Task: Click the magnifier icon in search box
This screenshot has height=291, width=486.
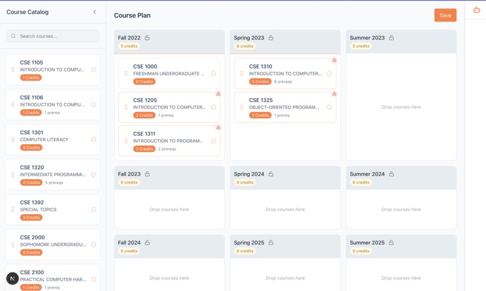Action: click(x=13, y=36)
